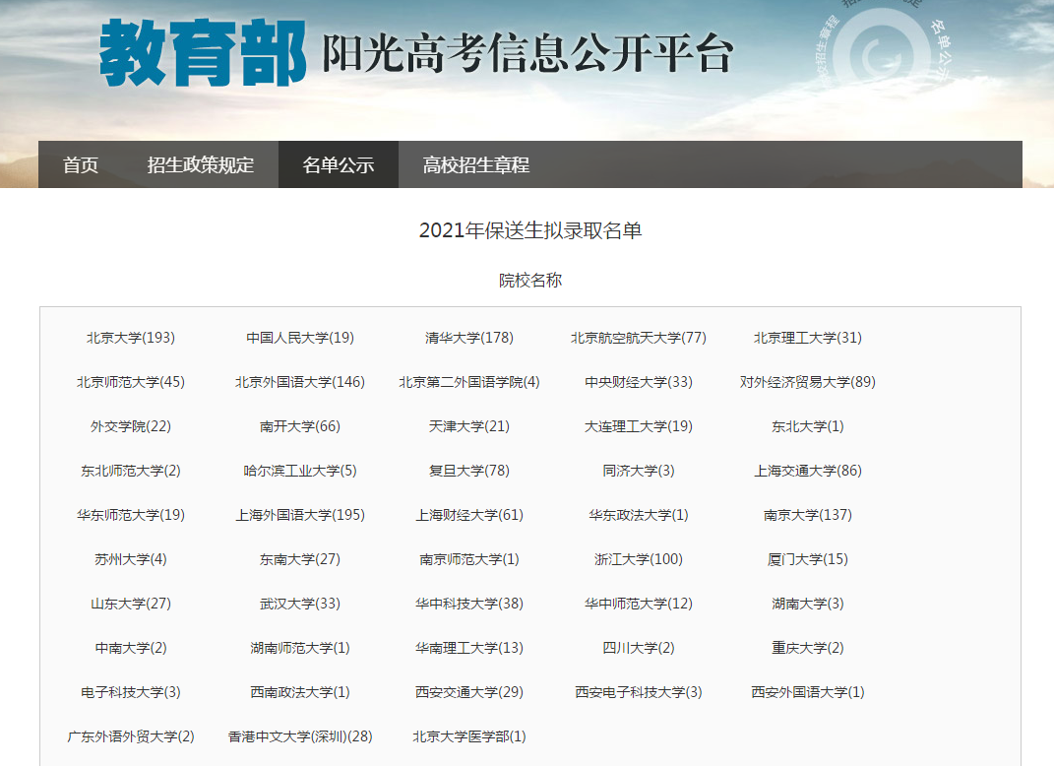Click the 2021年保送生拟录取名单 page heading

point(530,230)
